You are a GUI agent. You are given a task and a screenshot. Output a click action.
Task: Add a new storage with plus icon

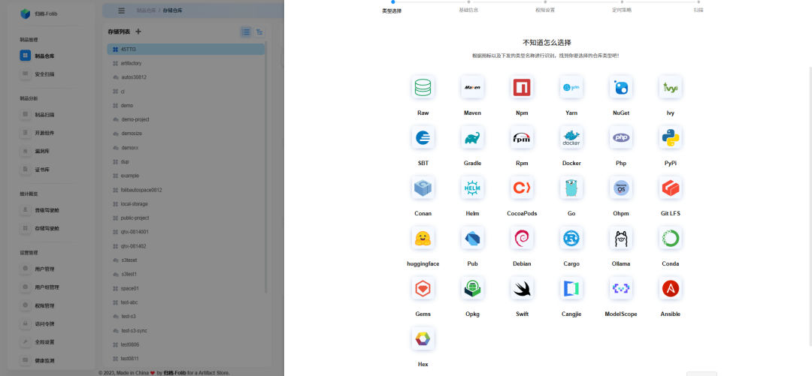point(138,32)
